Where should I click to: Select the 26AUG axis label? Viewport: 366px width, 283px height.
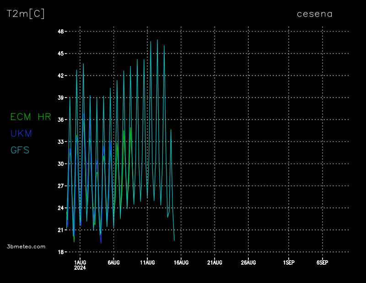248,262
